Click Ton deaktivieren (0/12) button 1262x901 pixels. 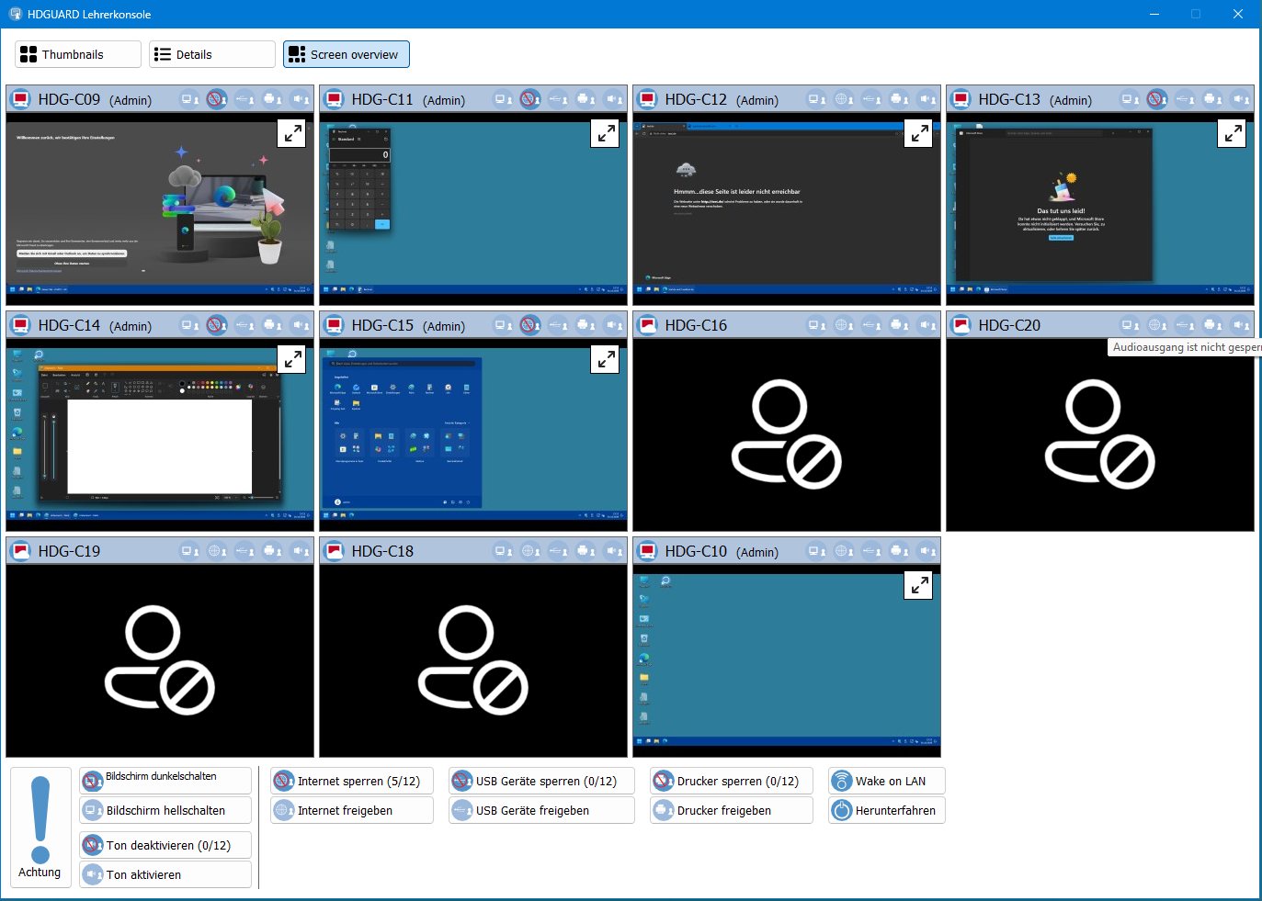165,845
